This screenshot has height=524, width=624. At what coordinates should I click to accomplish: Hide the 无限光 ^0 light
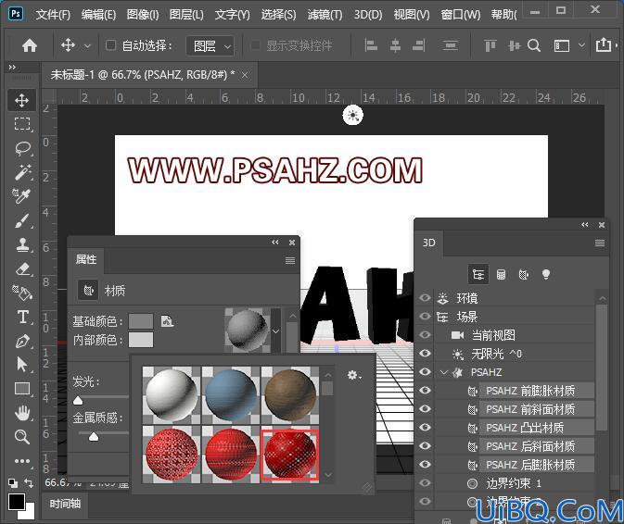click(425, 353)
